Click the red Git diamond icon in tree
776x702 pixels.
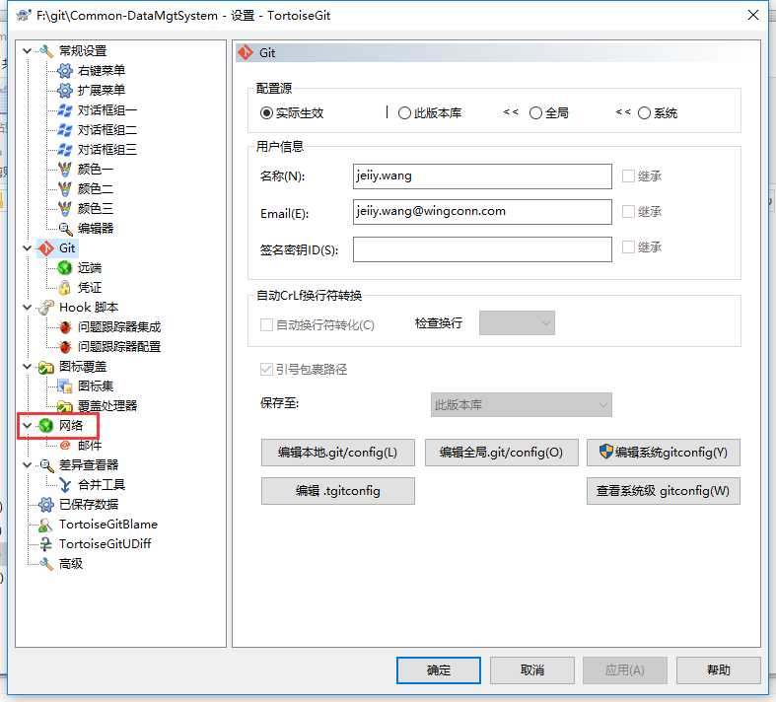point(46,248)
